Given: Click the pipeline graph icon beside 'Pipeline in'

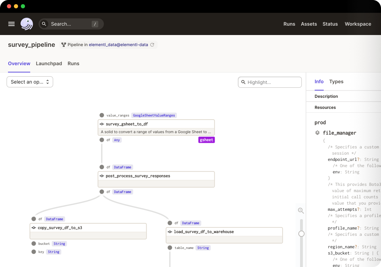Looking at the screenshot, I should pos(64,45).
